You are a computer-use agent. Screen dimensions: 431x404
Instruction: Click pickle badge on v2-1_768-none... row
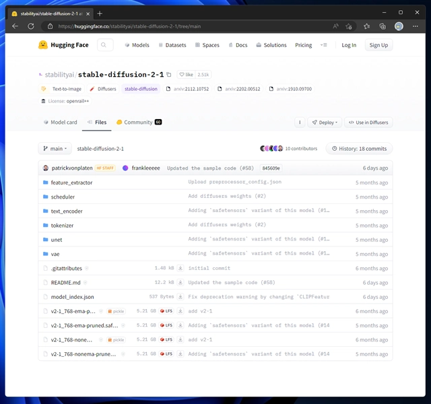(116, 339)
